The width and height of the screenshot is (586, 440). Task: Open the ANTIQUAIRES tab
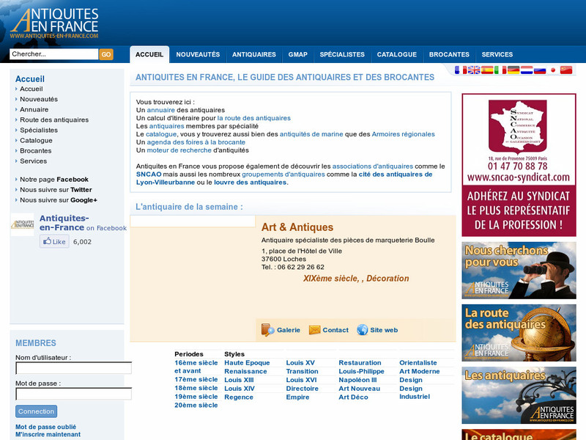pyautogui.click(x=254, y=54)
